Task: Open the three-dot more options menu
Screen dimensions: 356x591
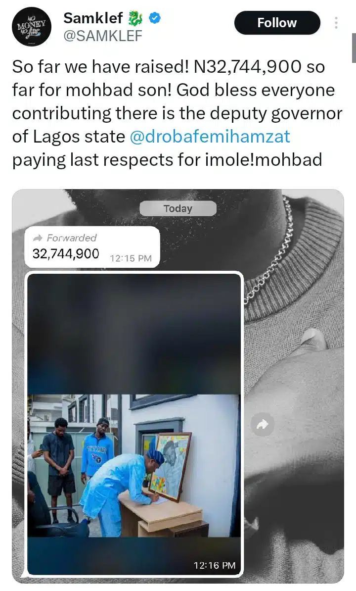Action: point(337,23)
